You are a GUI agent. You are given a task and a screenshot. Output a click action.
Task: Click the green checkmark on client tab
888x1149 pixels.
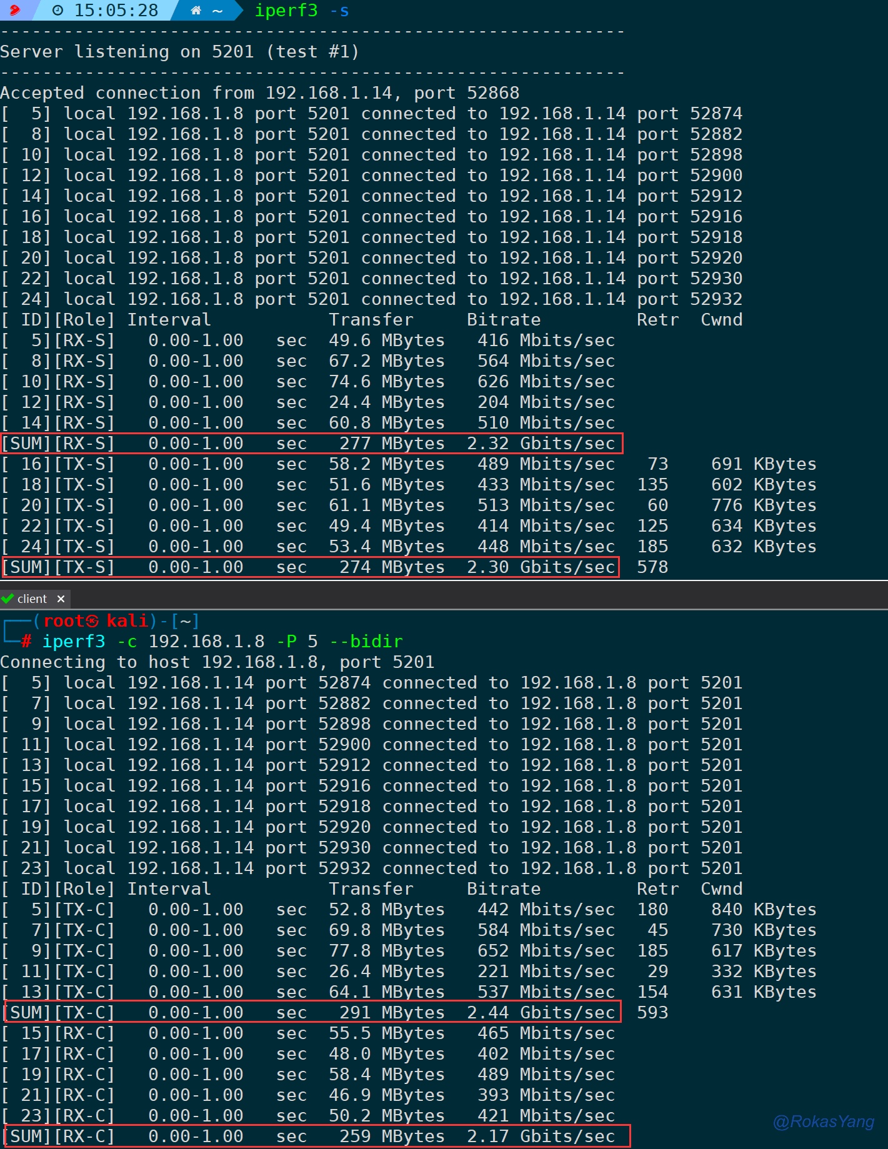(x=8, y=599)
